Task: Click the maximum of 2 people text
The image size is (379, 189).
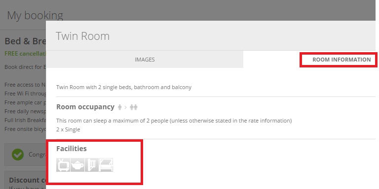Action: click(x=174, y=121)
